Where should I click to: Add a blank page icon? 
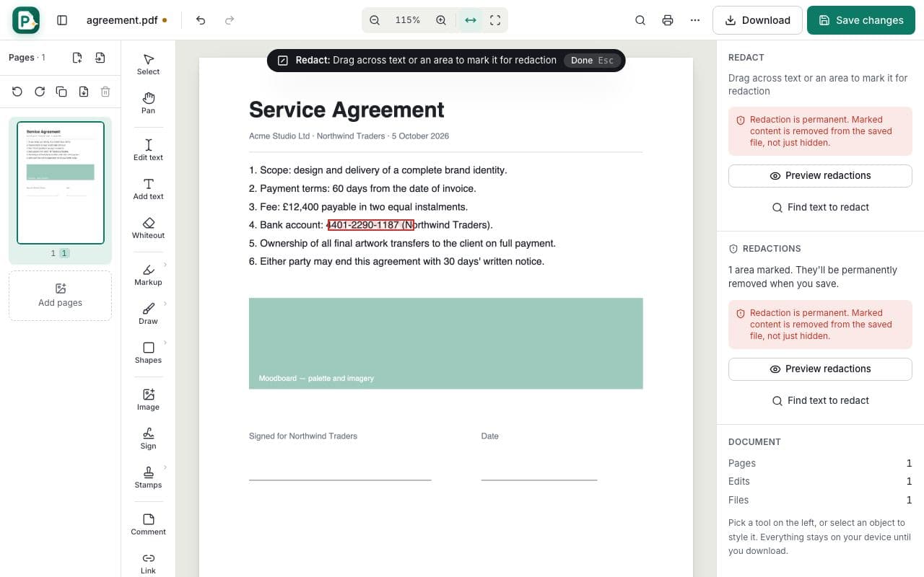[77, 58]
